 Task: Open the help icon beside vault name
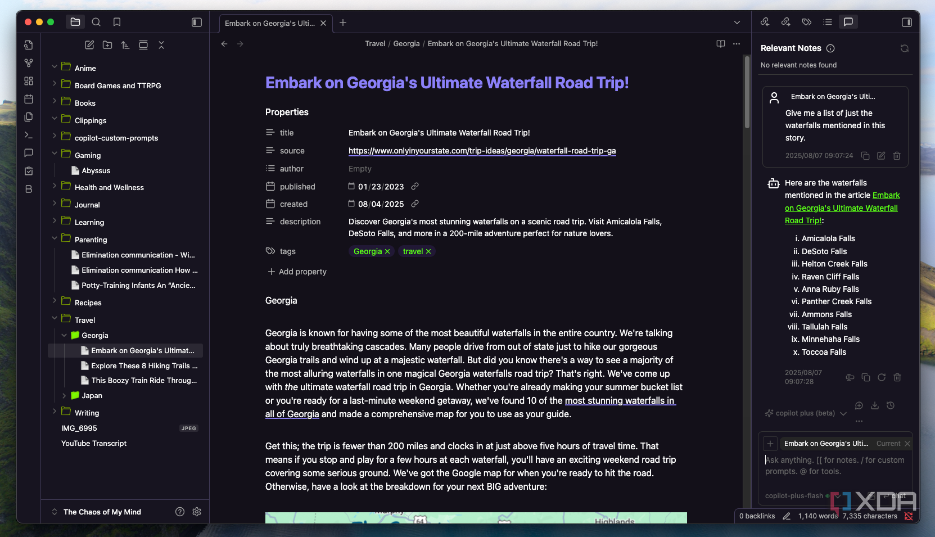(x=180, y=512)
